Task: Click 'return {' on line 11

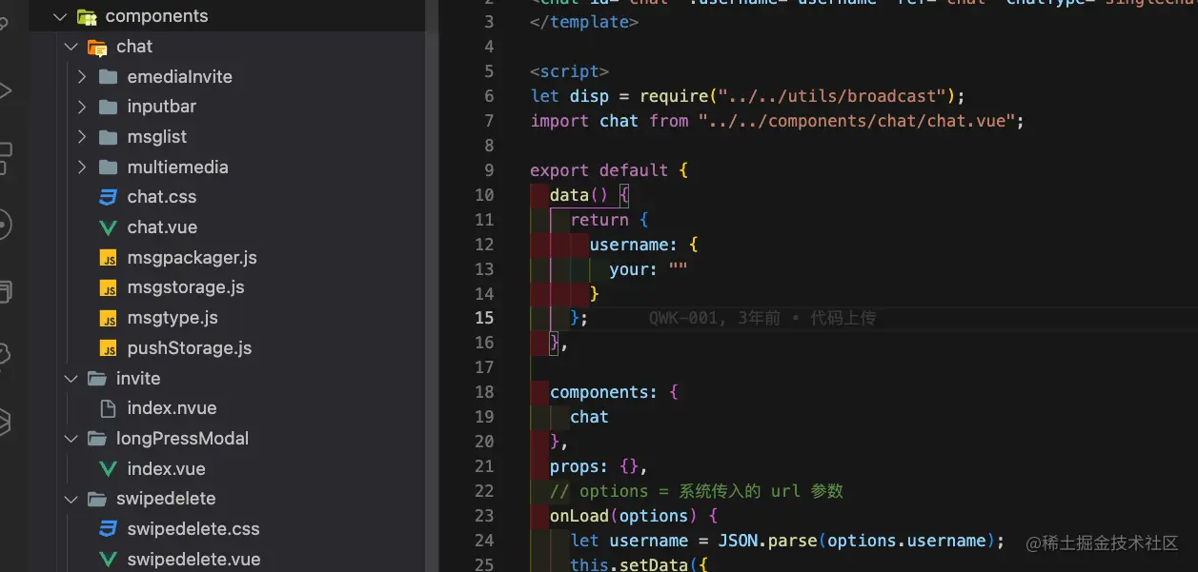Action: (x=609, y=220)
